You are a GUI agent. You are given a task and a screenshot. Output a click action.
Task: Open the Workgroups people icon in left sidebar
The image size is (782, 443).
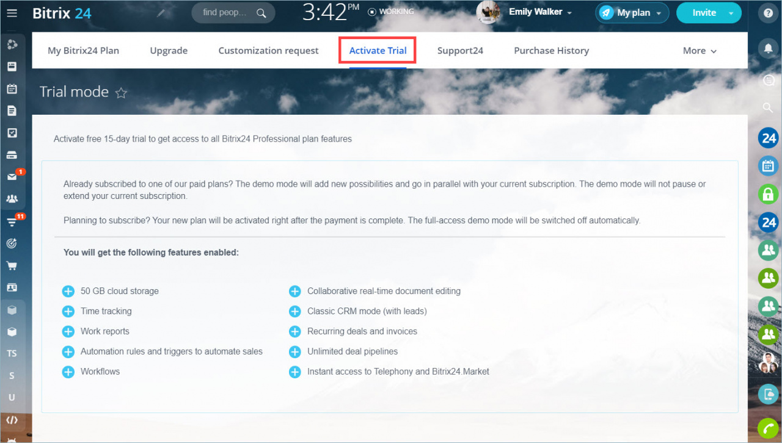pyautogui.click(x=12, y=198)
